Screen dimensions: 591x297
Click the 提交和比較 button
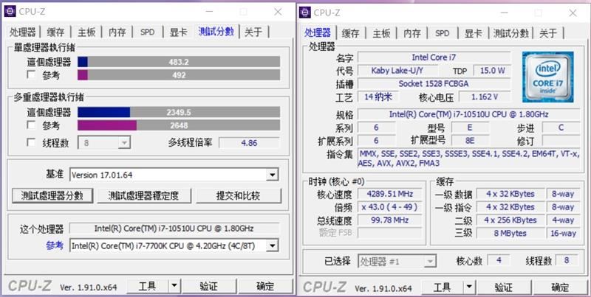click(238, 195)
